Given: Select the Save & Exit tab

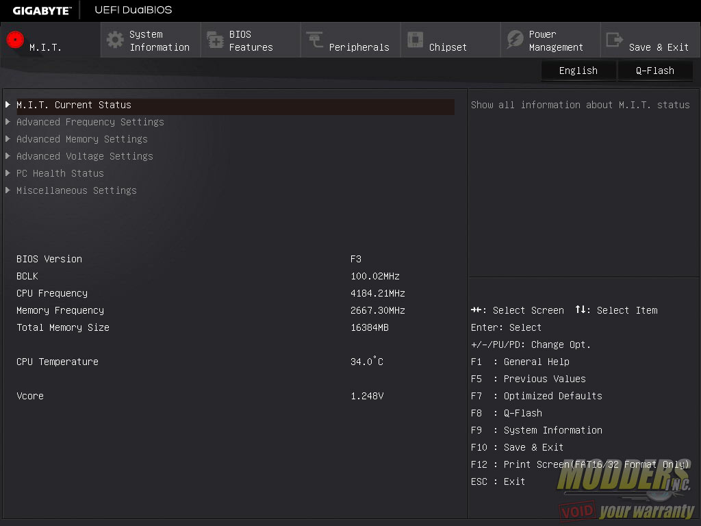Looking at the screenshot, I should click(x=650, y=40).
